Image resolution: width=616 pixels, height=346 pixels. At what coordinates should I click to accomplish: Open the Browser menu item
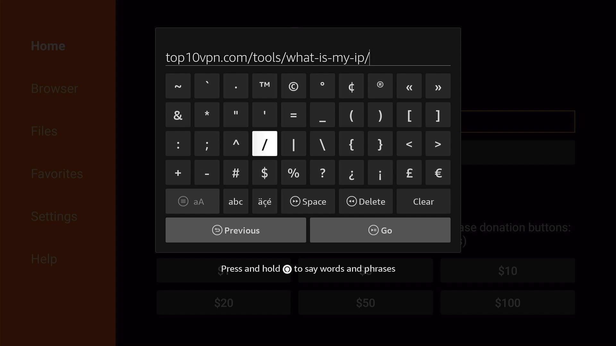54,88
